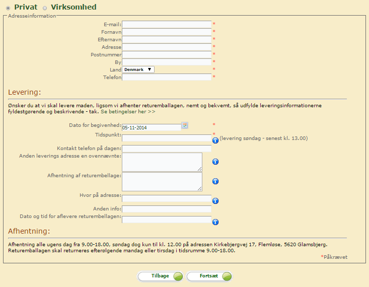
Task: Focus the Postnummer input field
Action: coord(167,54)
